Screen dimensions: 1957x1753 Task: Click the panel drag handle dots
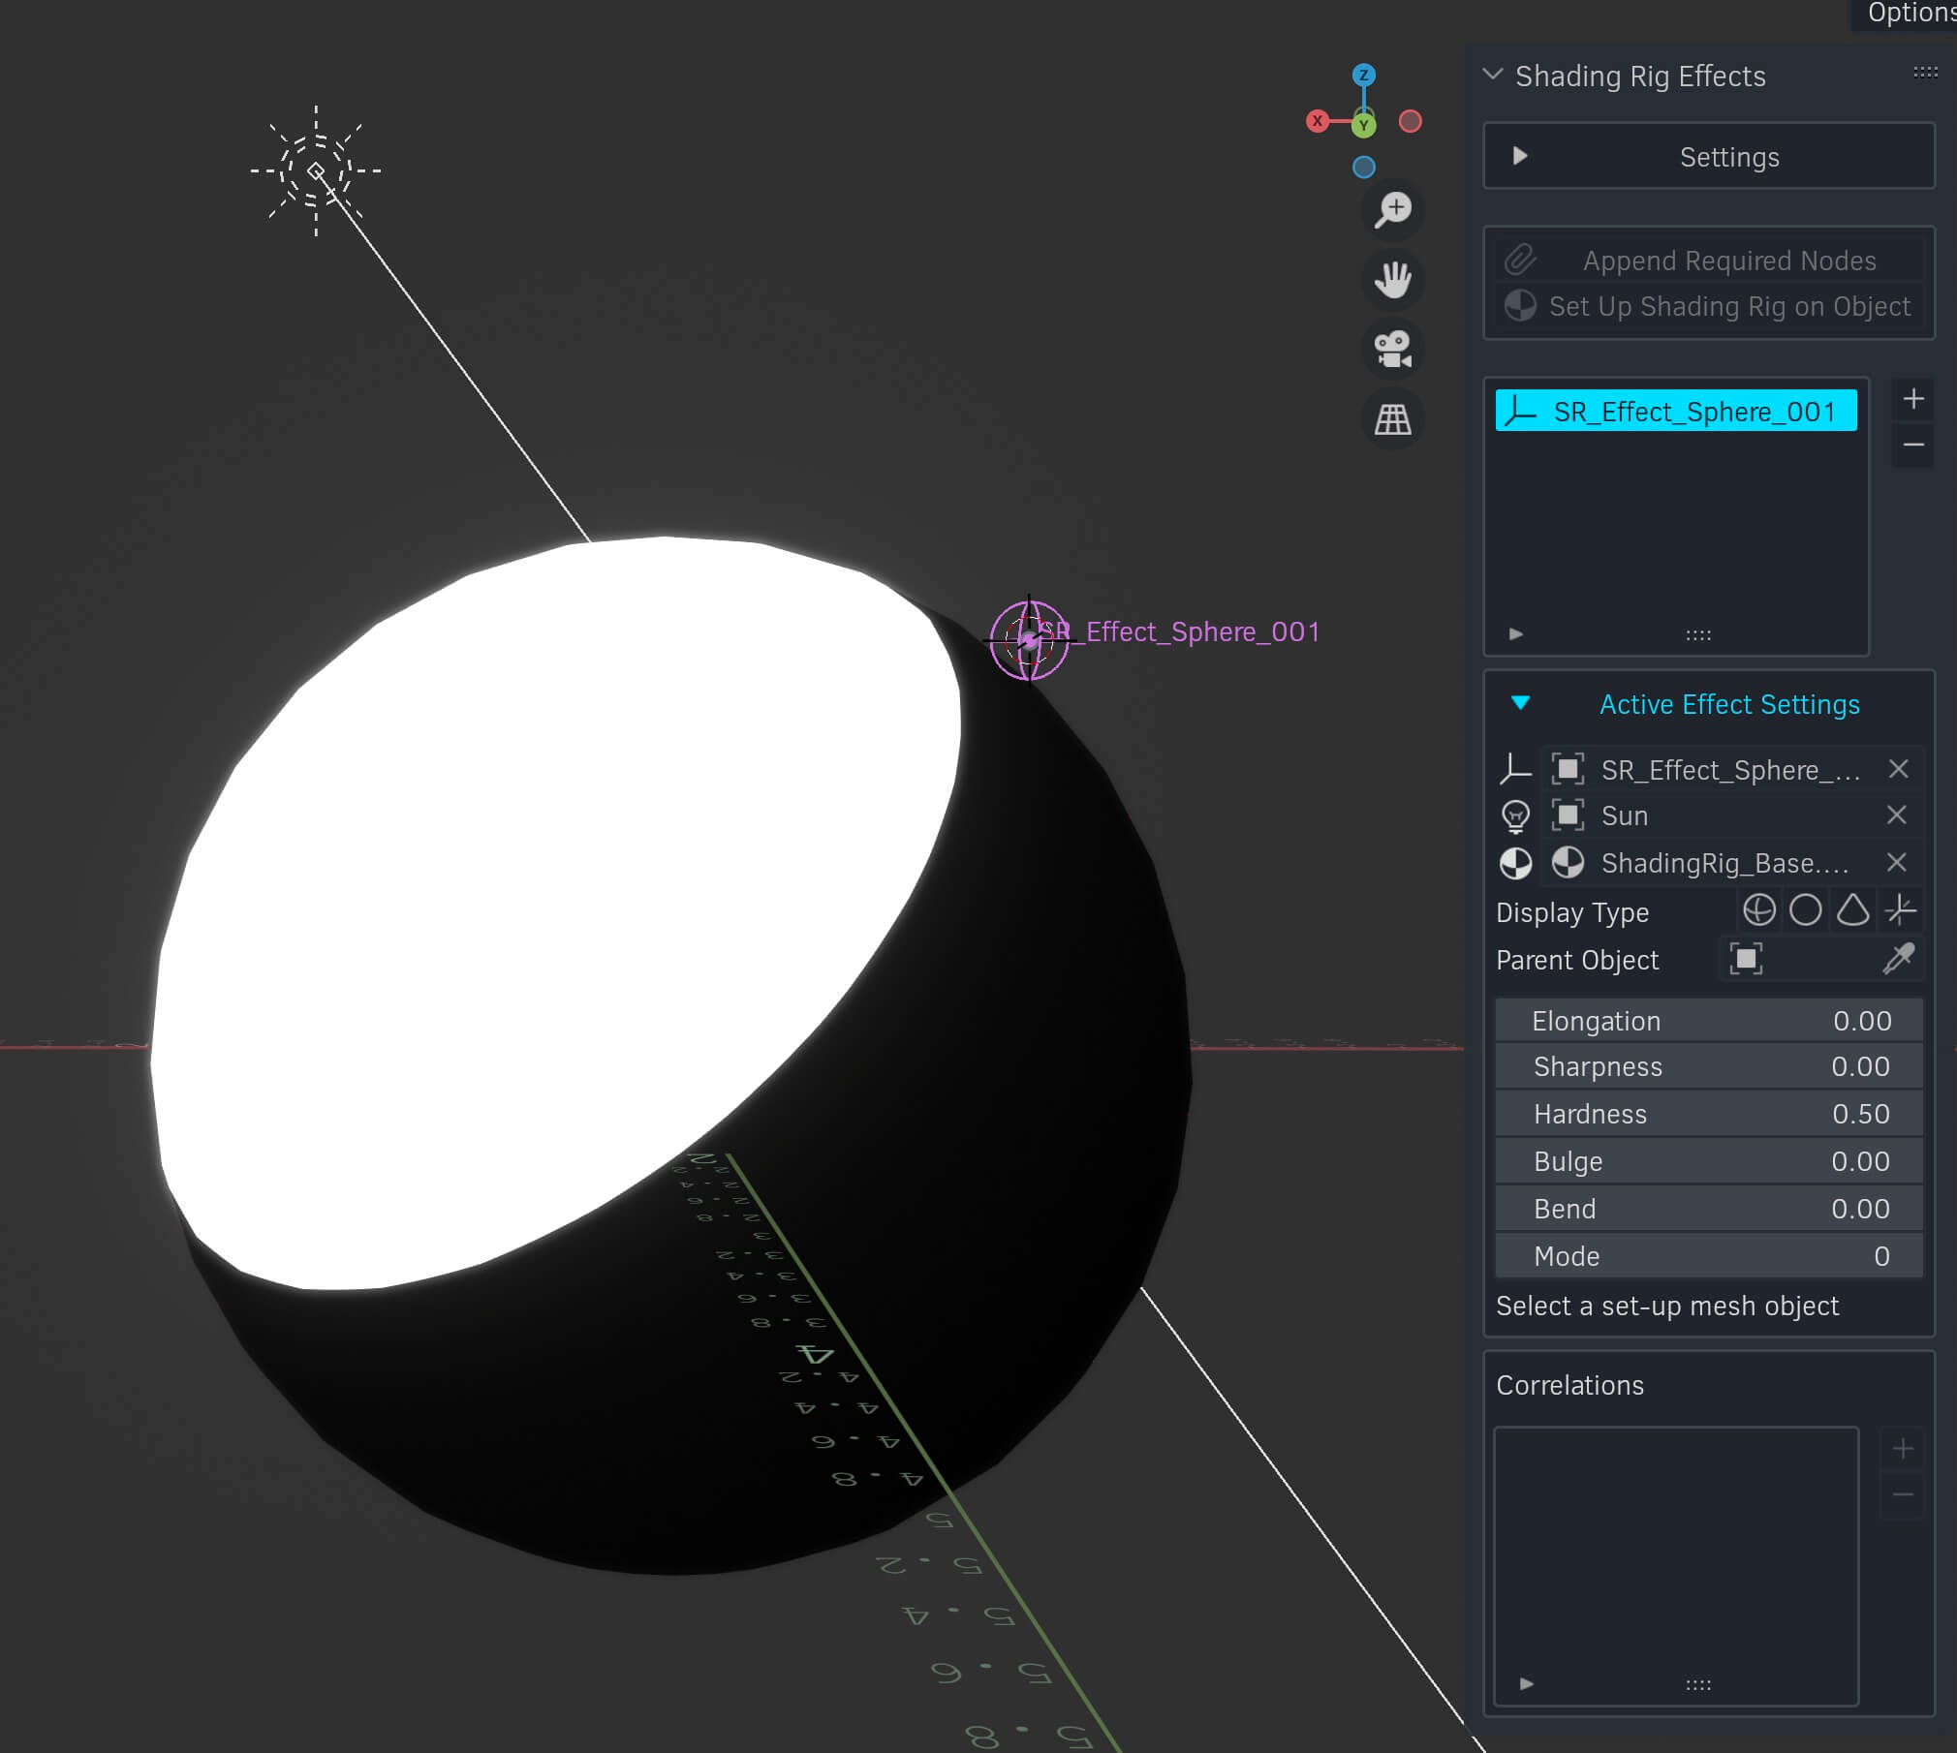click(1925, 73)
